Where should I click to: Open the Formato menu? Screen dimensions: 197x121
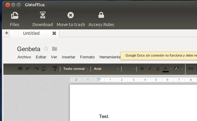click(87, 57)
